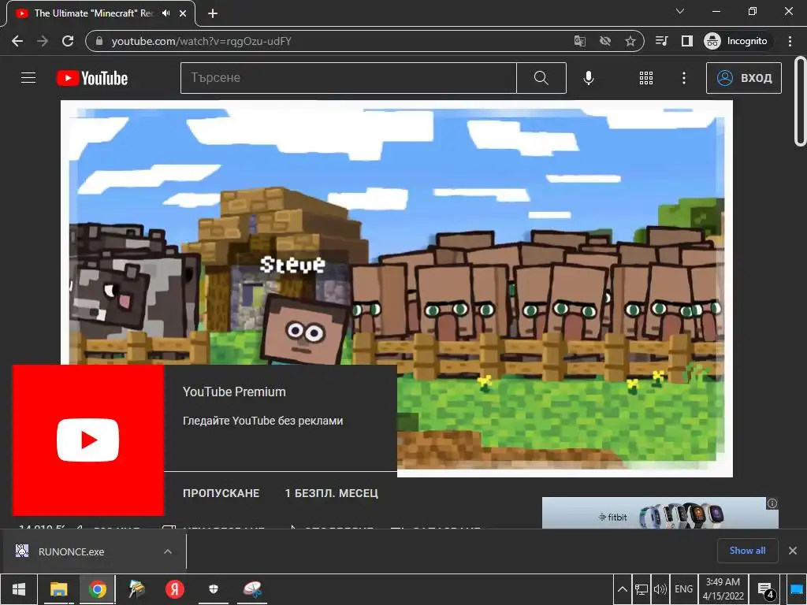Open the clock showing 3:49 AM

[723, 589]
